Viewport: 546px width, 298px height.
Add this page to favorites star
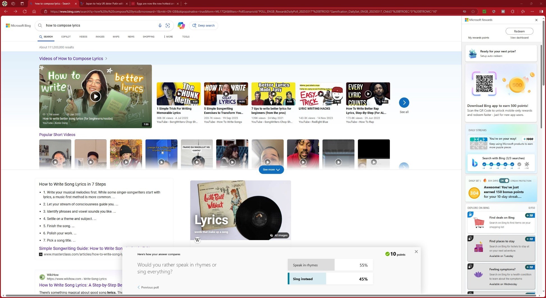pos(473,11)
